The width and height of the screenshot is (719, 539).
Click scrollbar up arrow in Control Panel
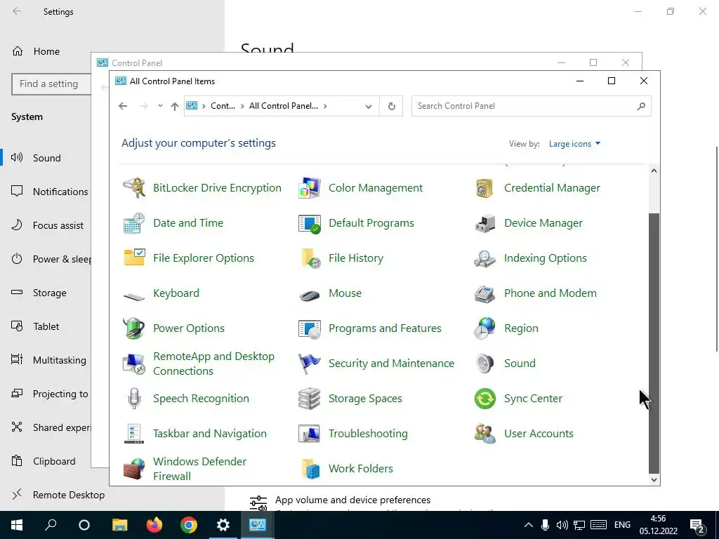[654, 171]
